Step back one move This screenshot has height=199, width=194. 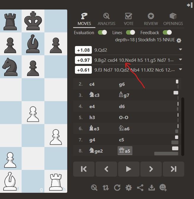click(x=106, y=169)
